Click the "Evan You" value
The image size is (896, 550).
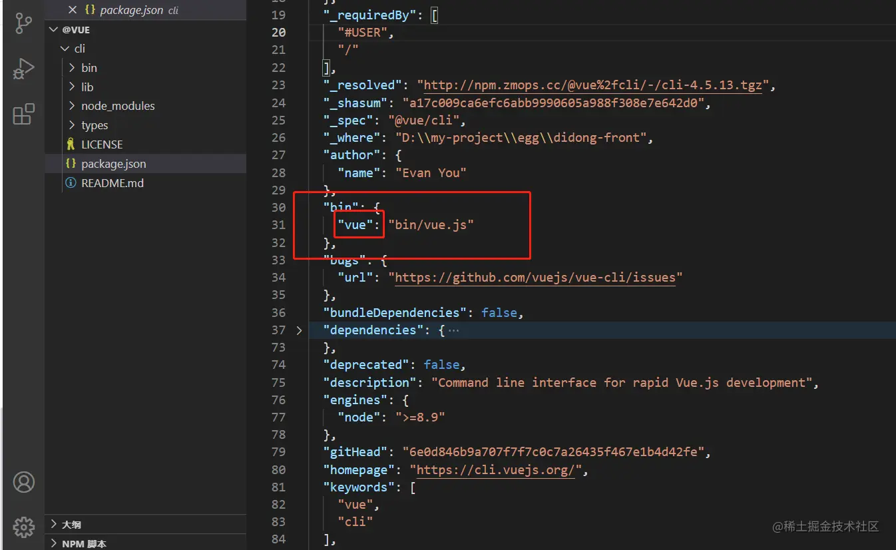[431, 172]
